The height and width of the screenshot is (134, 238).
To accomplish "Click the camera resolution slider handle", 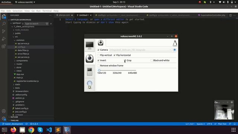I will pos(99,70).
